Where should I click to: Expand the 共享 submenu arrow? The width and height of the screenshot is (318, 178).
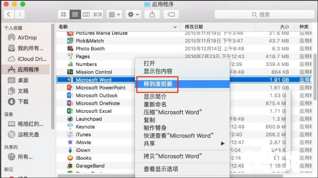pyautogui.click(x=223, y=143)
